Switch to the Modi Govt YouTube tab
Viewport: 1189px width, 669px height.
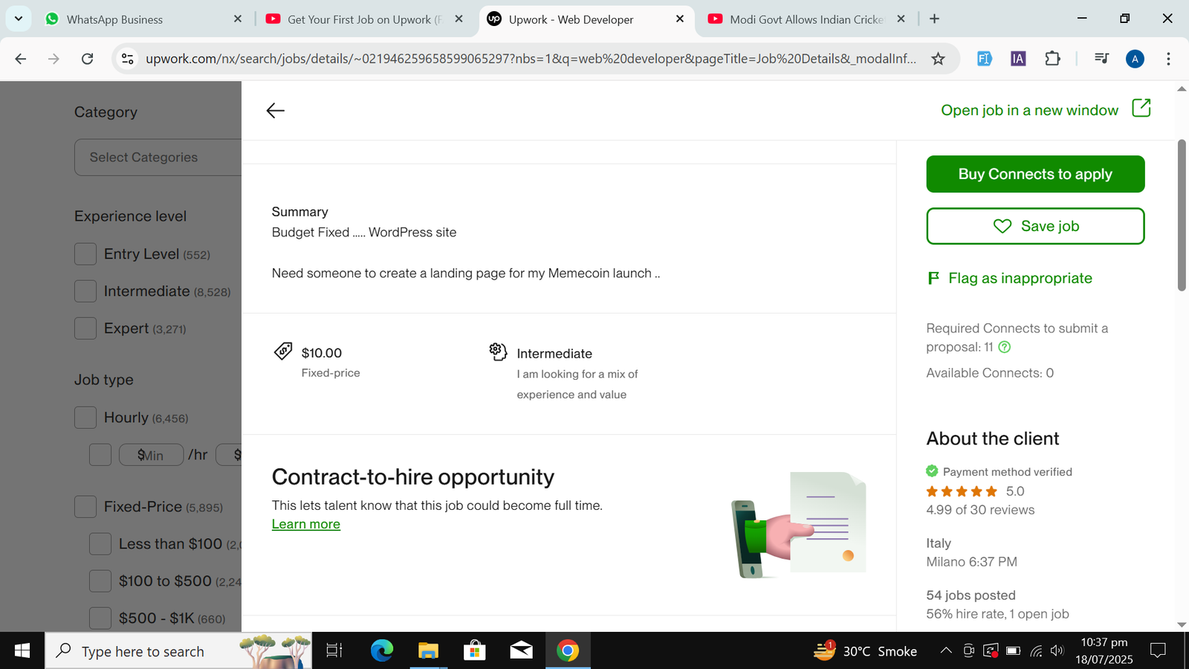click(x=806, y=19)
